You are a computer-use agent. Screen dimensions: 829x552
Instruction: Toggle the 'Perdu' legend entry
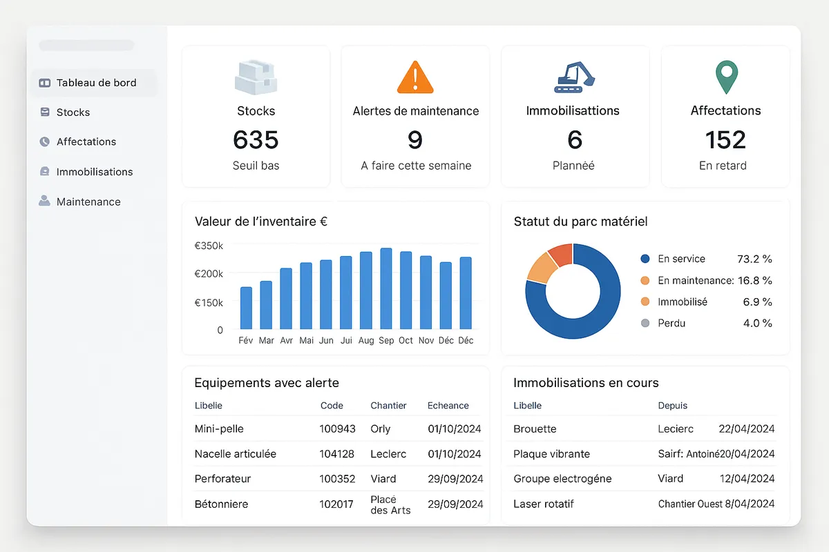click(x=674, y=323)
